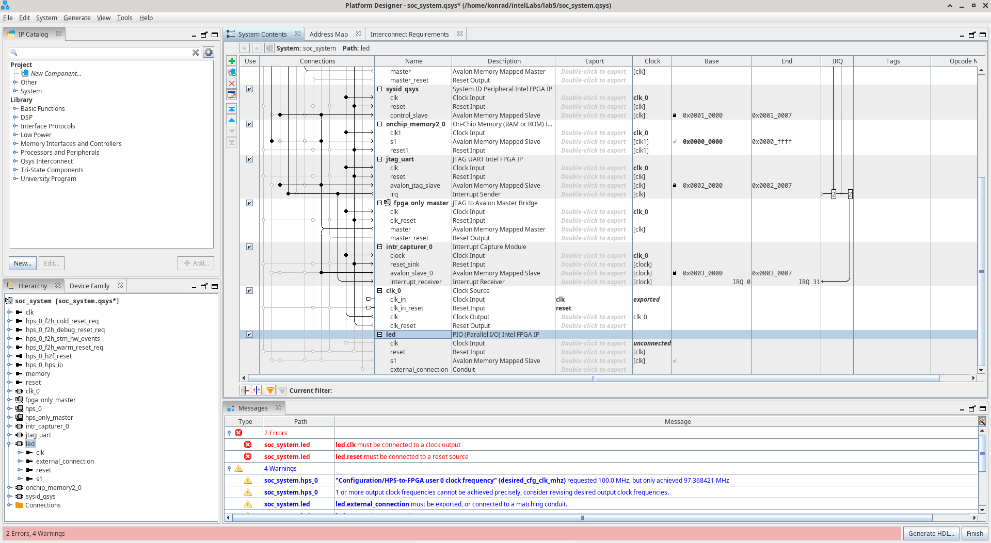Click the New... button in IP Catalog

coord(23,264)
